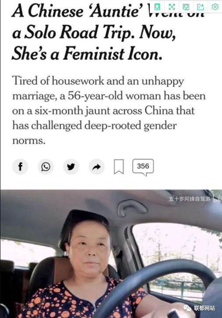This screenshot has height=318, width=222.
Task: Share article on Facebook
Action: click(x=20, y=167)
